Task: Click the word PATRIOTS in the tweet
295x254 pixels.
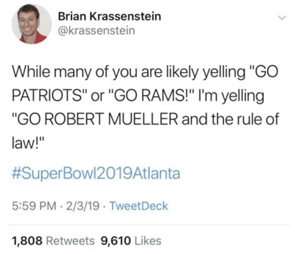Action: (47, 96)
